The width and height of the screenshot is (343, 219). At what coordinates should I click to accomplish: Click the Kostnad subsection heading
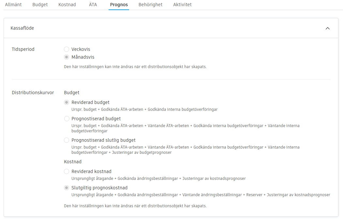(x=72, y=161)
